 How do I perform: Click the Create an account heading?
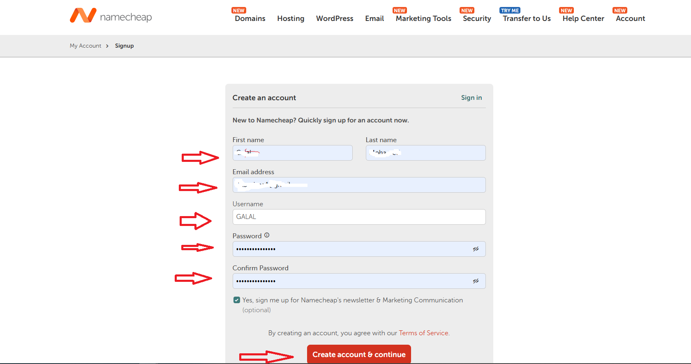264,98
